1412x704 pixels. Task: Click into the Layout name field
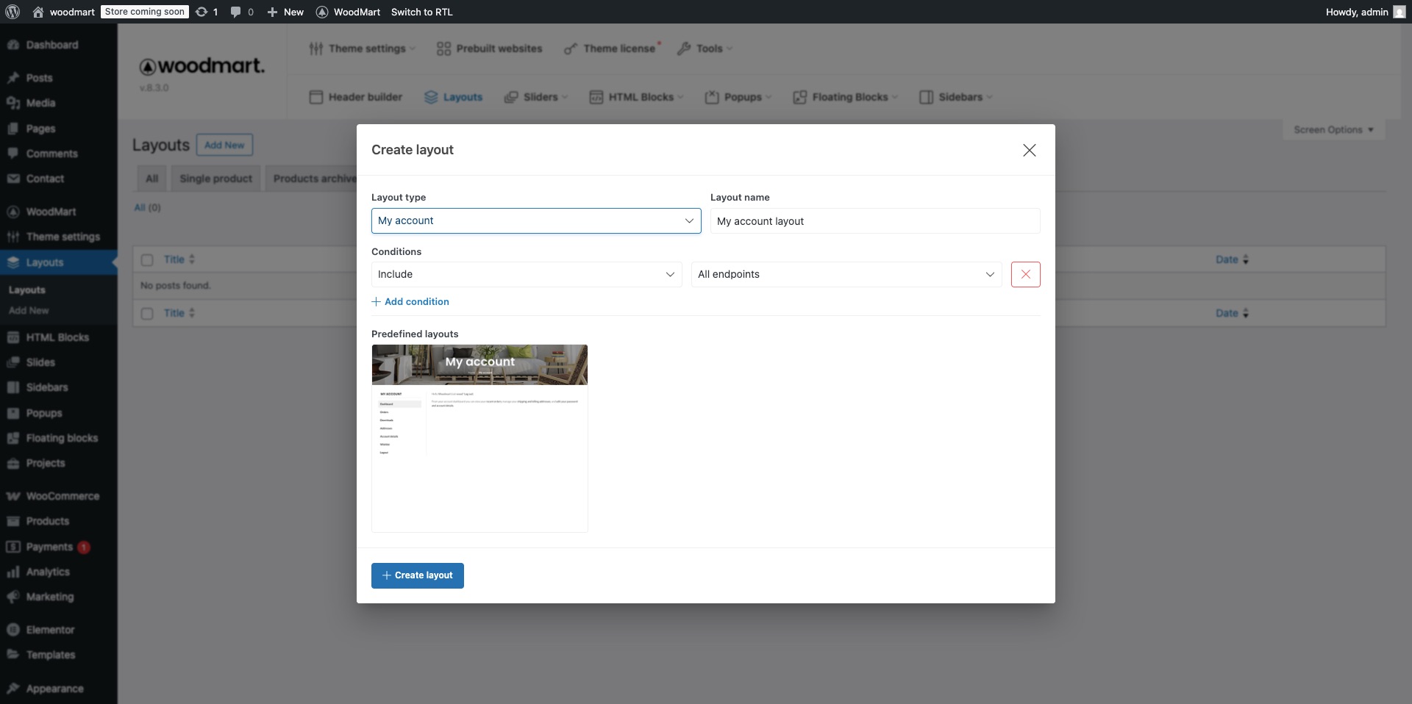pos(874,221)
